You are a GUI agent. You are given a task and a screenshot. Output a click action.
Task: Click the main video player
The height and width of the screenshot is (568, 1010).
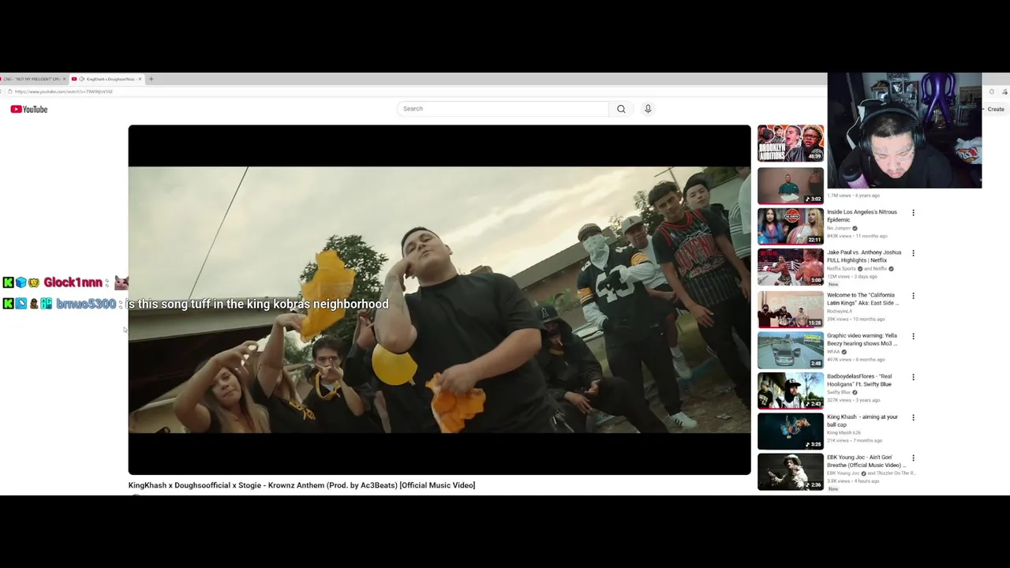pyautogui.click(x=440, y=300)
